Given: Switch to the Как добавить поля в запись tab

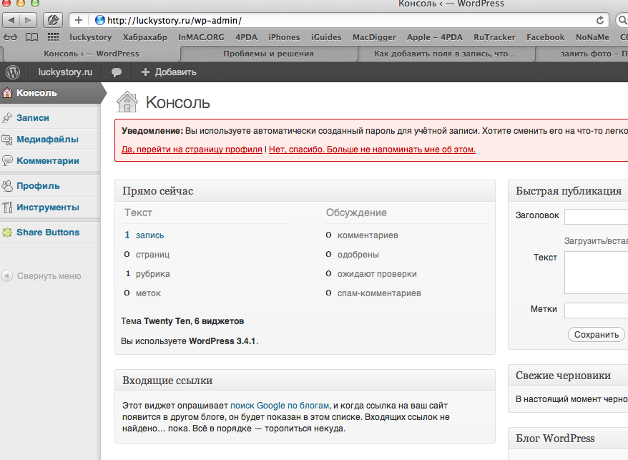Looking at the screenshot, I should tap(445, 54).
